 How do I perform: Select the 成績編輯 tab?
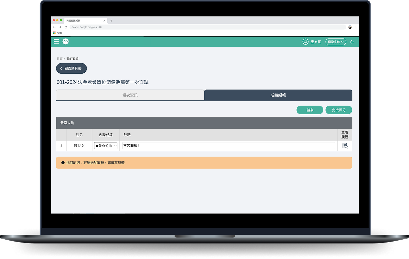tap(278, 95)
